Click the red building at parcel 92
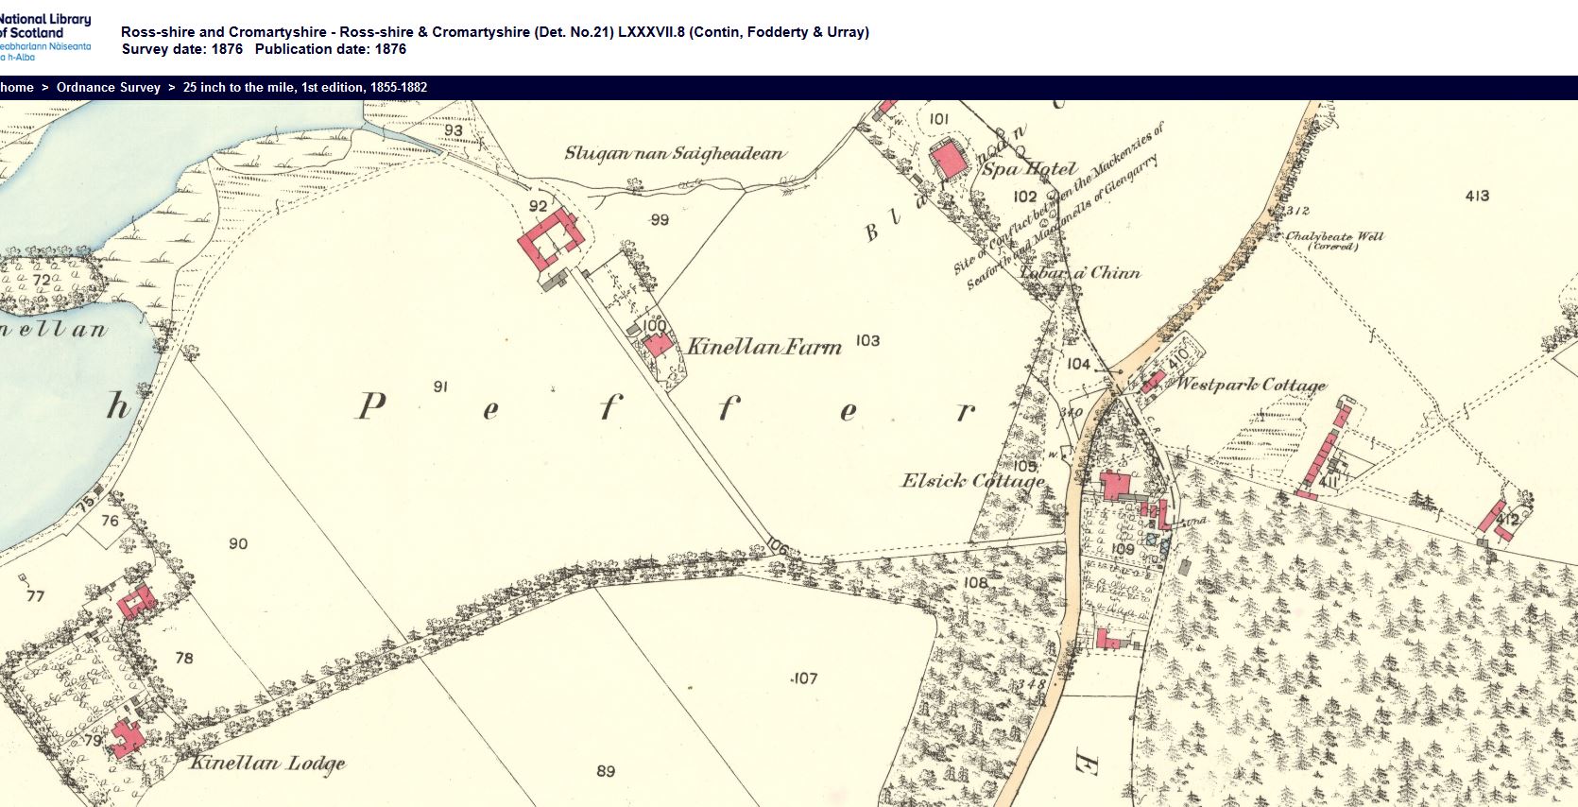Viewport: 1578px width, 807px height. (548, 239)
